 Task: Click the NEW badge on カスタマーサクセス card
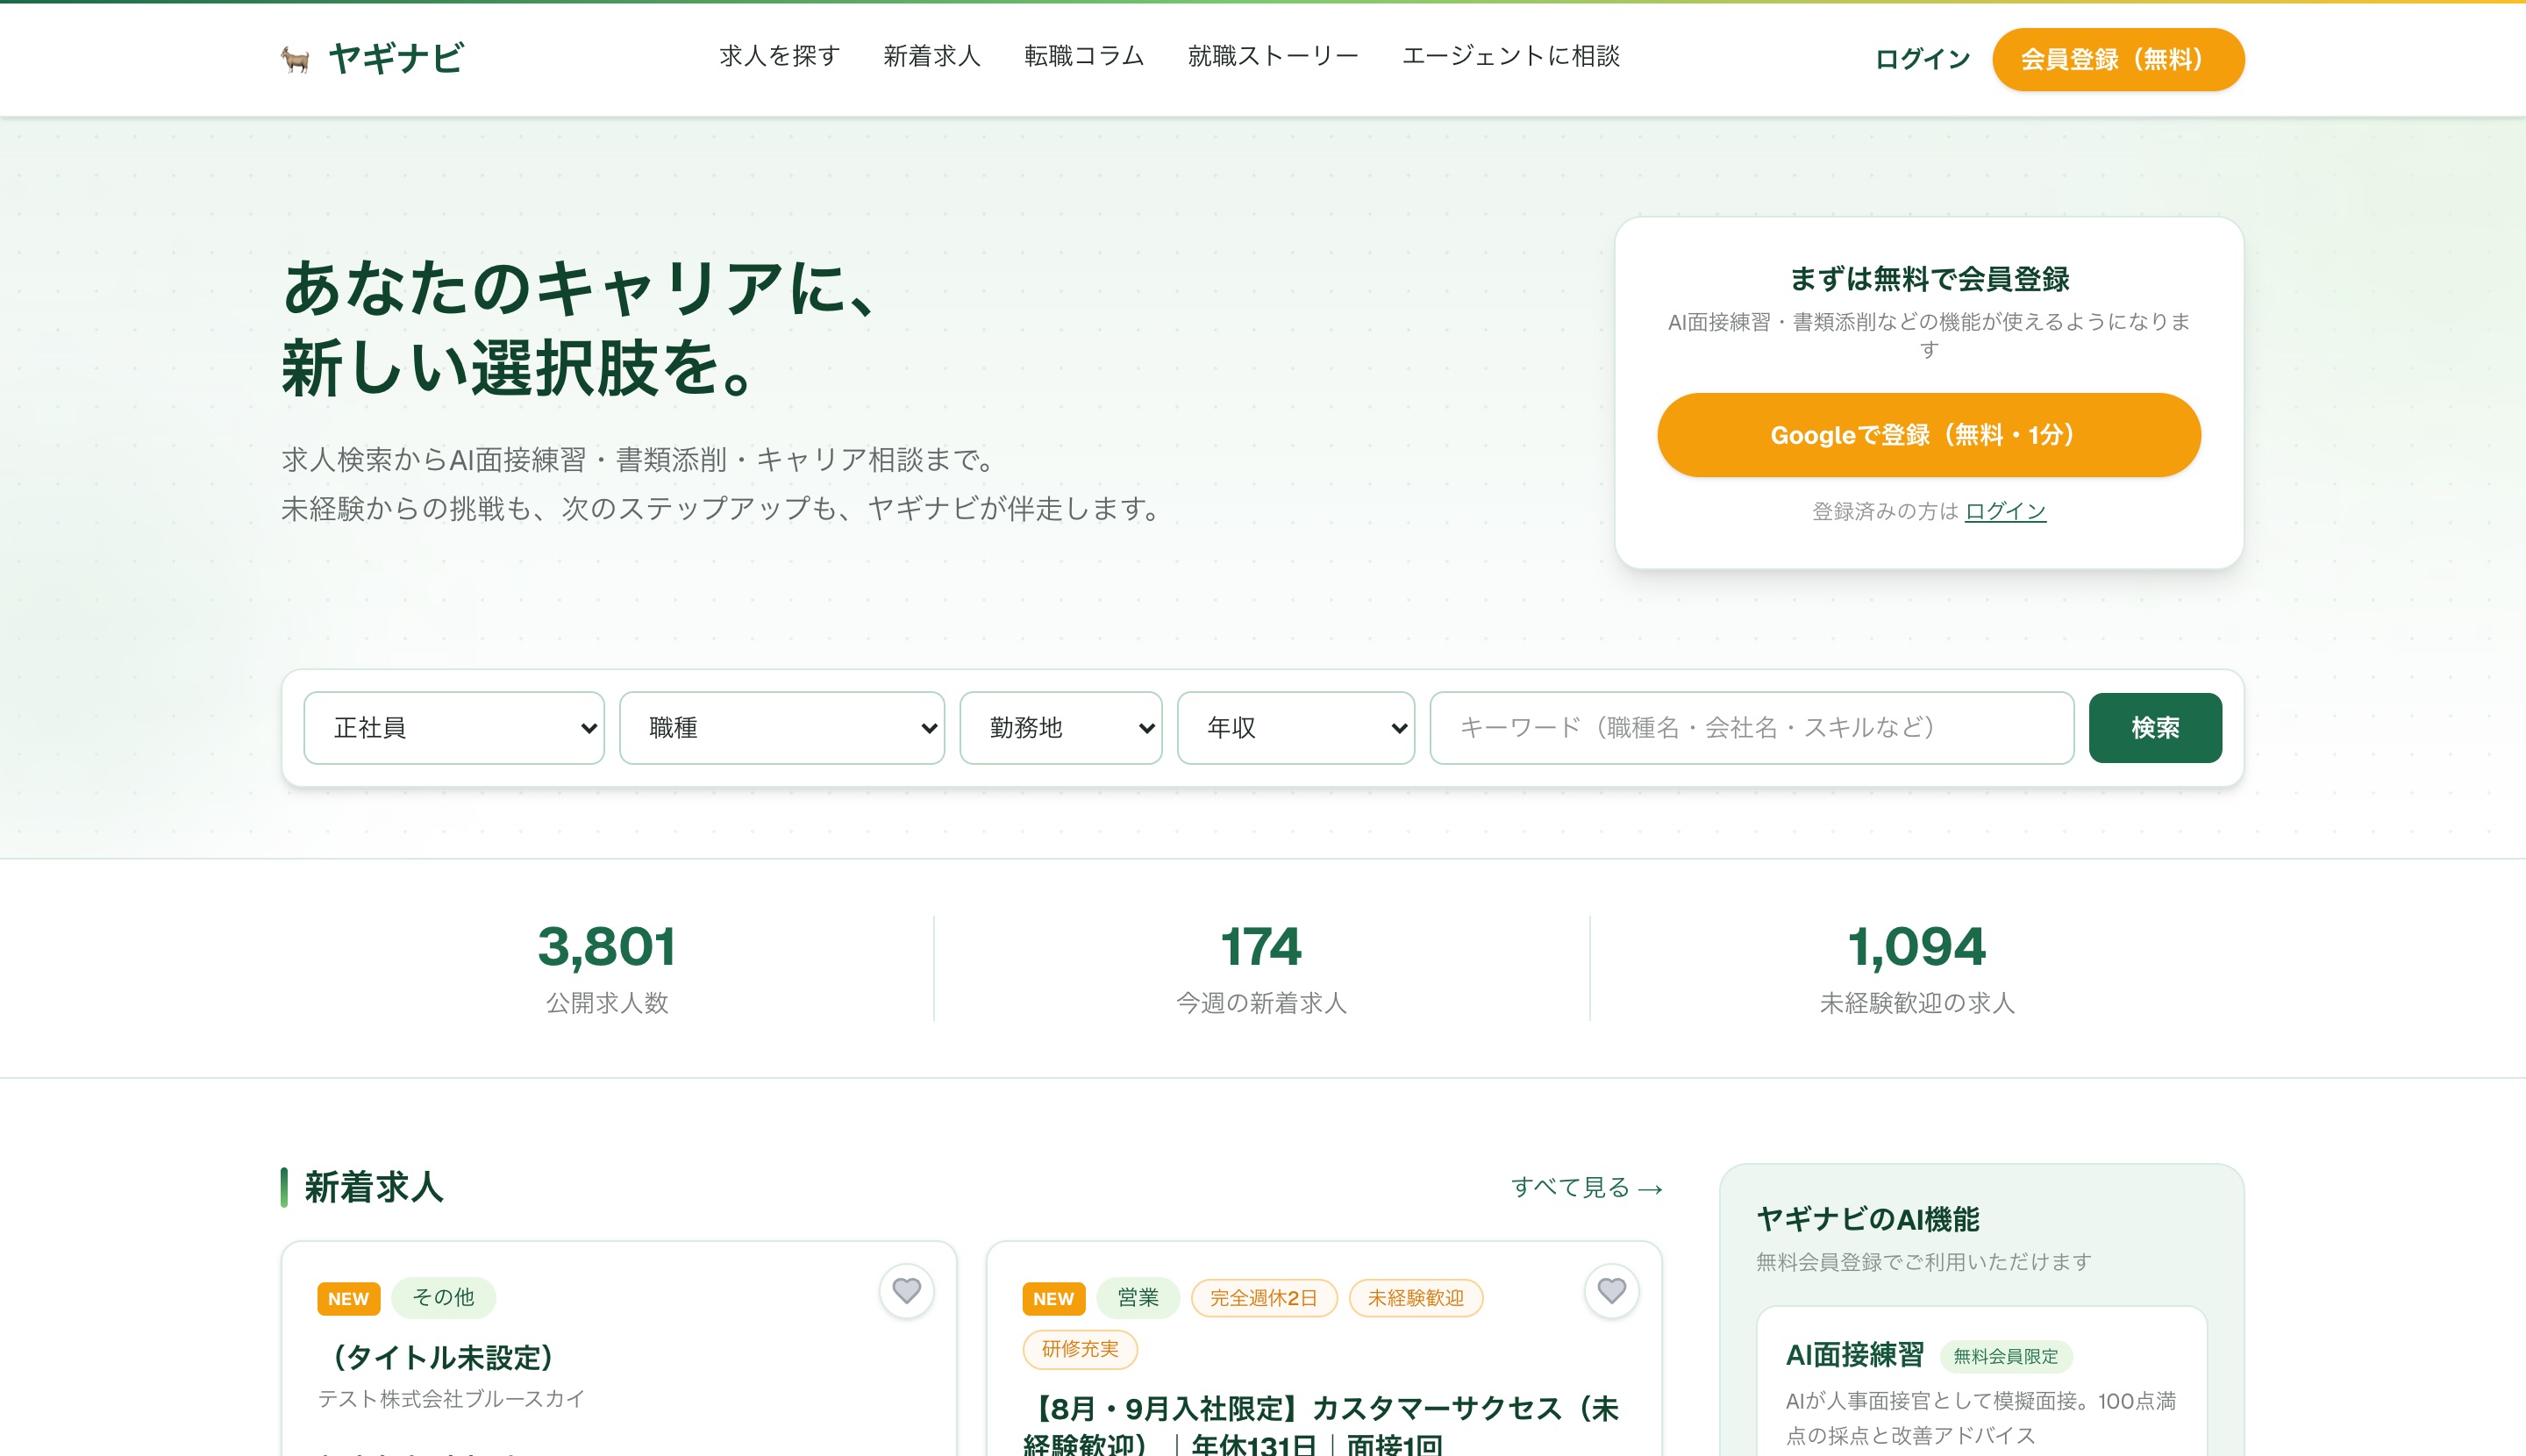(1053, 1298)
